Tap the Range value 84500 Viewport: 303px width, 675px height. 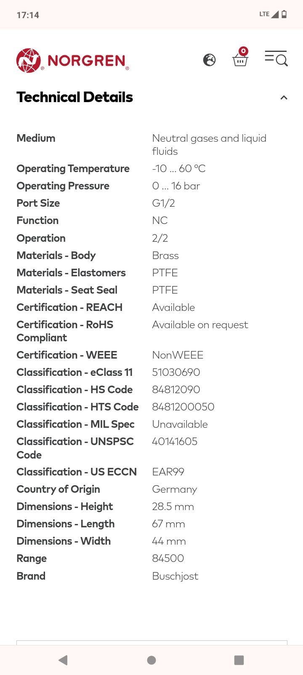click(x=168, y=558)
